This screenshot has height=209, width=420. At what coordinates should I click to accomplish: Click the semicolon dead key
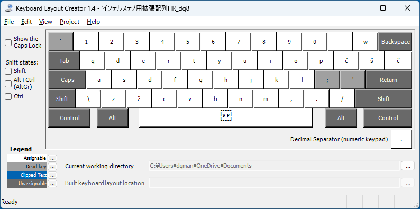coord(327,80)
